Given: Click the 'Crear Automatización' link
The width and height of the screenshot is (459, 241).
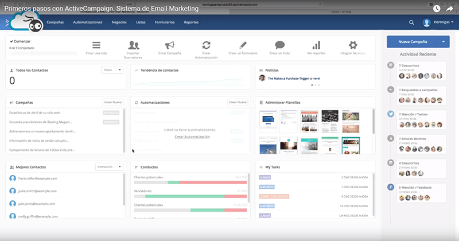Looking at the screenshot, I should pyautogui.click(x=192, y=137).
